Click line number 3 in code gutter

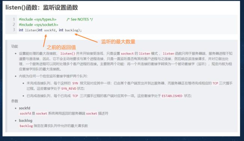(x=14, y=30)
